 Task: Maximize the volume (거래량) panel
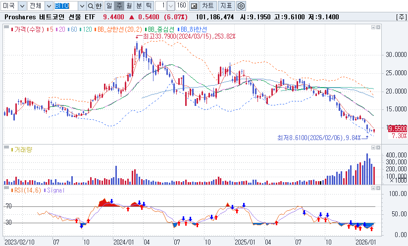coord(373,148)
